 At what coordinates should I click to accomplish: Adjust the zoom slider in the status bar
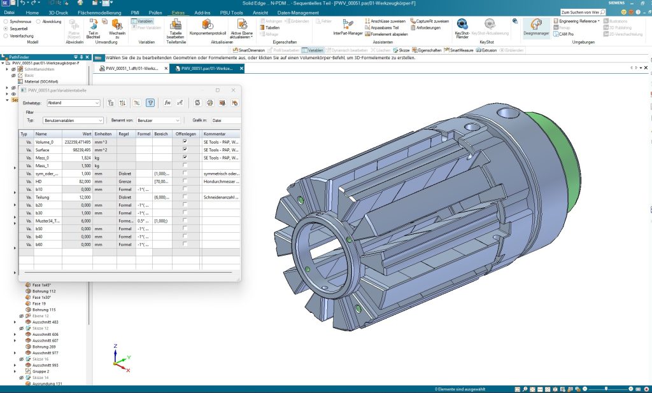pos(606,389)
